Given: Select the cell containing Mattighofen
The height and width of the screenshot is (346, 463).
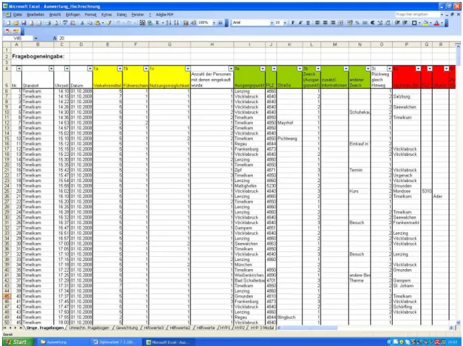Looking at the screenshot, I should [249, 186].
